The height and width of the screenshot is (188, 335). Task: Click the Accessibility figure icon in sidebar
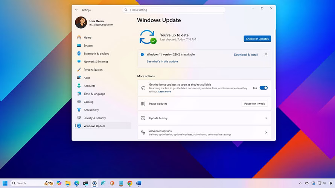79,110
